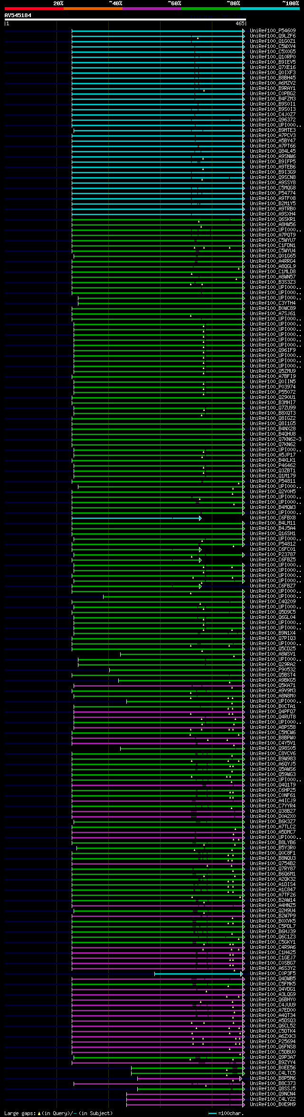Viewport: 304px width, 1117px height.
Task: Click the =100char. scale legend
Action: pyautogui.click(x=226, y=1113)
